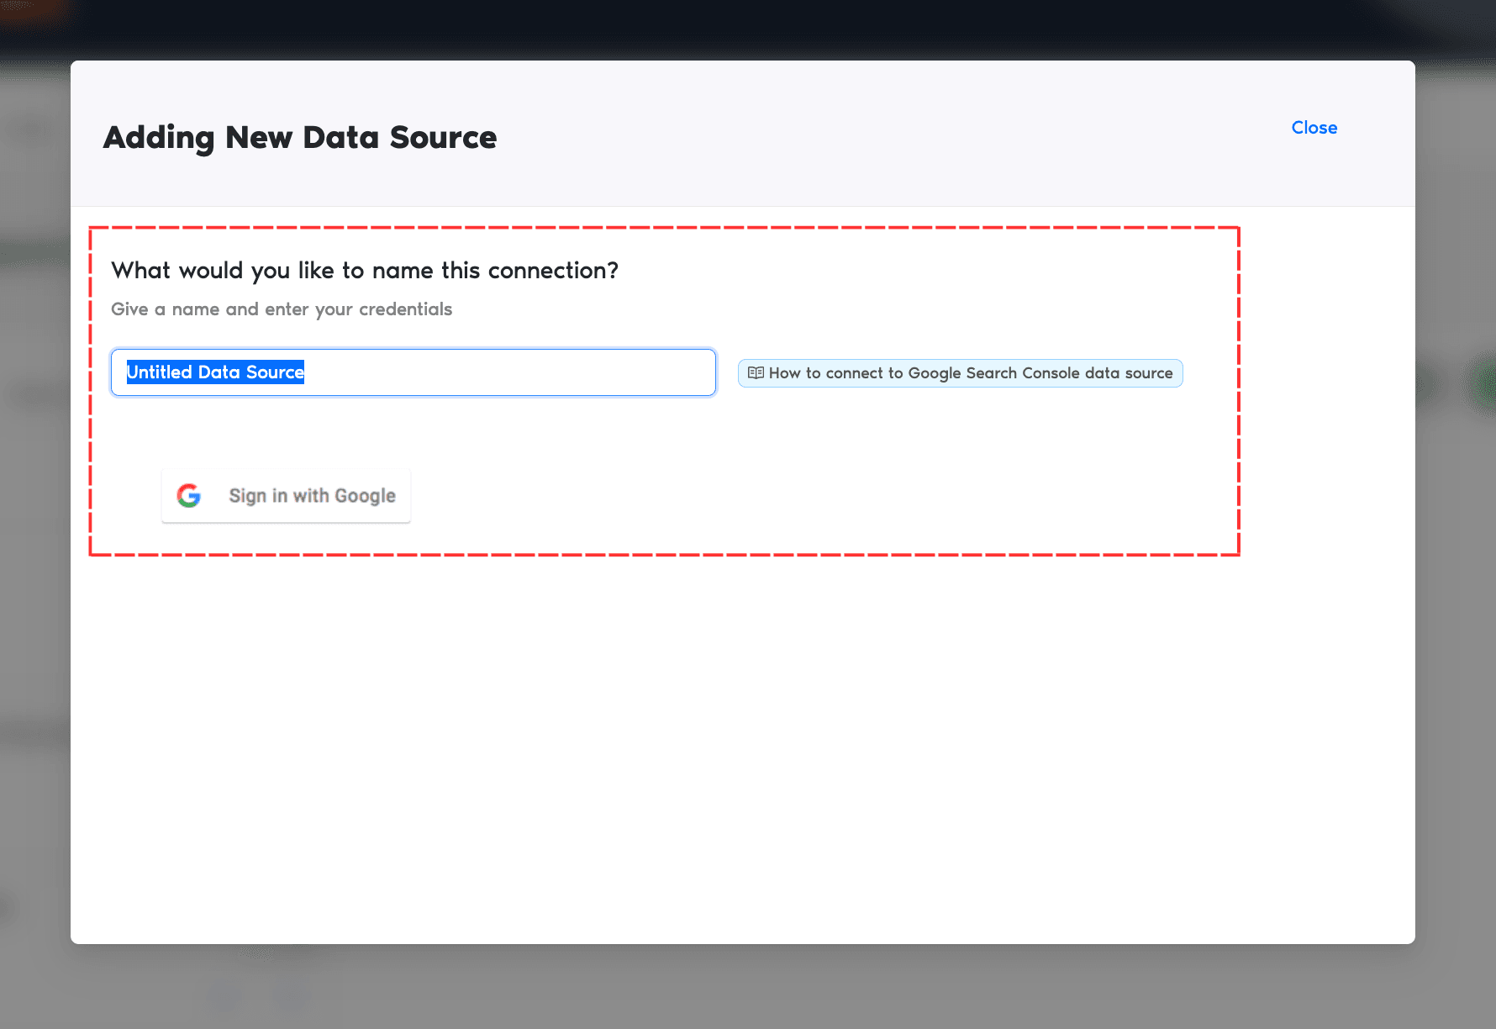
Task: Close the Adding New Data Source dialog
Action: pyautogui.click(x=1314, y=128)
